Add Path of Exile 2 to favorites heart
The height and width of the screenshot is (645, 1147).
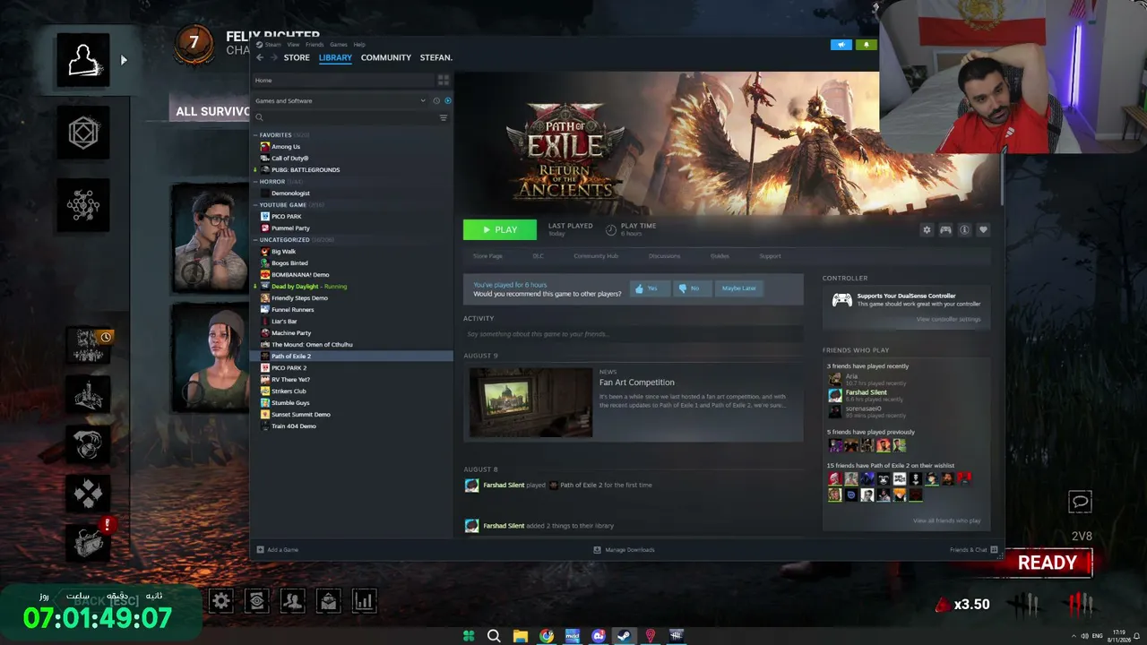click(x=983, y=230)
